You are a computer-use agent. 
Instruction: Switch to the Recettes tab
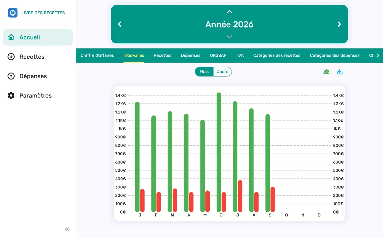pos(162,55)
